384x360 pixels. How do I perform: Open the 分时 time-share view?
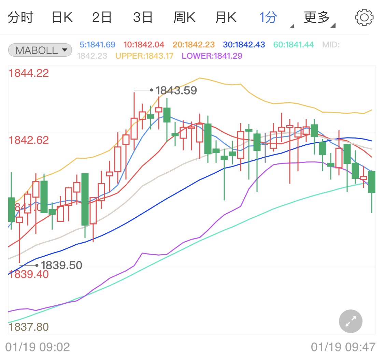20,17
